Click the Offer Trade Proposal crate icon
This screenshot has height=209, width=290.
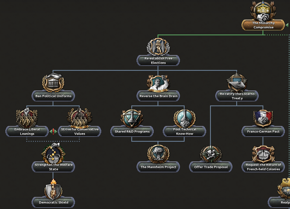pyautogui.click(x=211, y=154)
